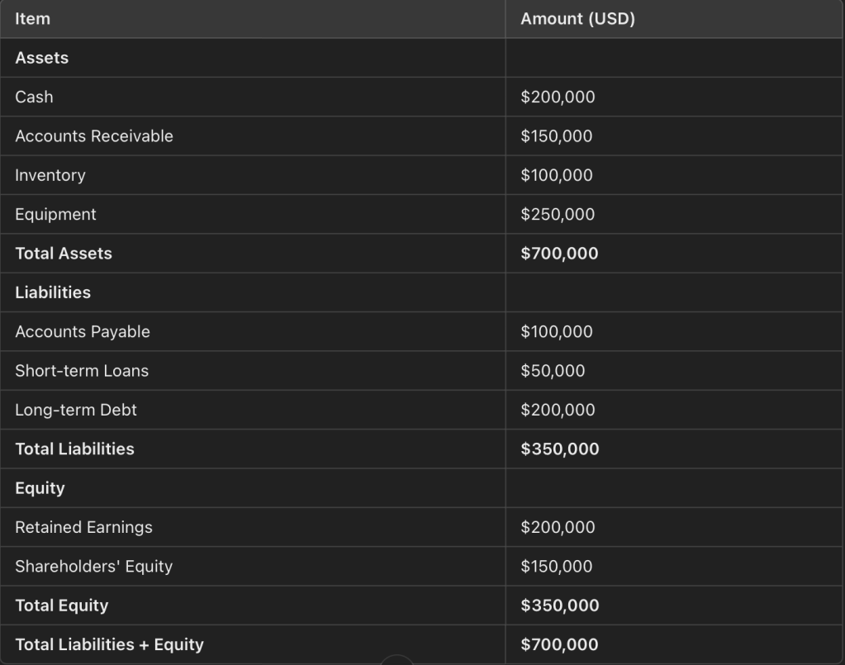
Task: Click the Total Assets value $700,000
Action: click(x=559, y=254)
